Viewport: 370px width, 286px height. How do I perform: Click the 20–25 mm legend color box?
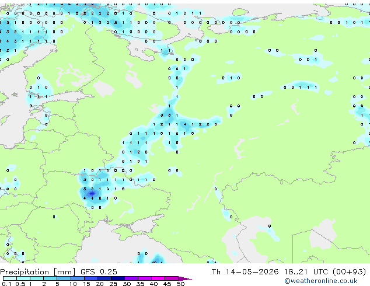click(104, 278)
